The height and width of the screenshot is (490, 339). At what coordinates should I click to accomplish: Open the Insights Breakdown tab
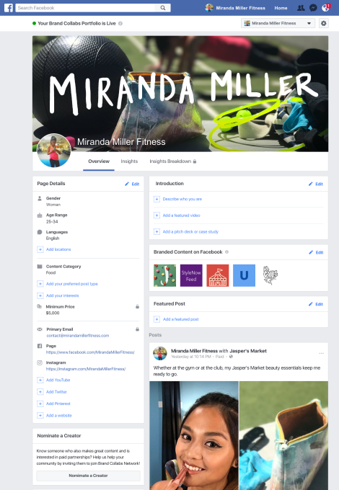tap(173, 161)
